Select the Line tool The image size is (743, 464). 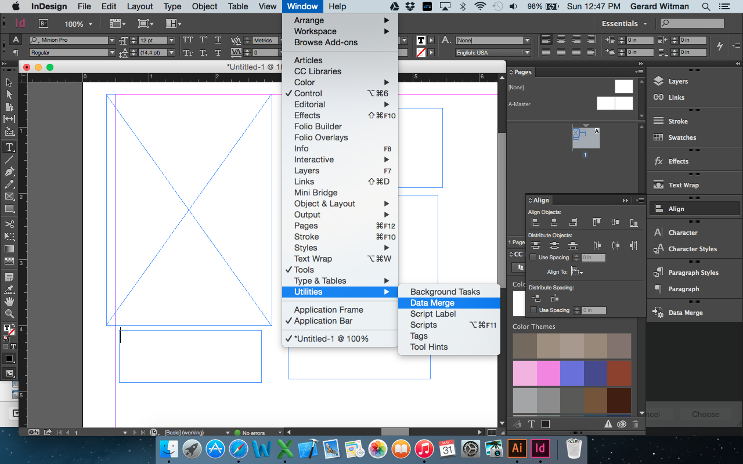9,159
